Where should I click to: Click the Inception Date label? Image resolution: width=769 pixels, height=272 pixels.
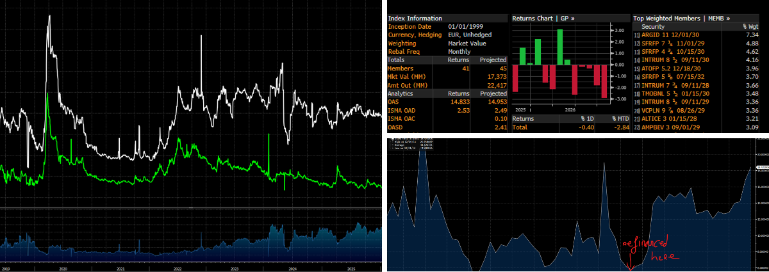coord(409,26)
